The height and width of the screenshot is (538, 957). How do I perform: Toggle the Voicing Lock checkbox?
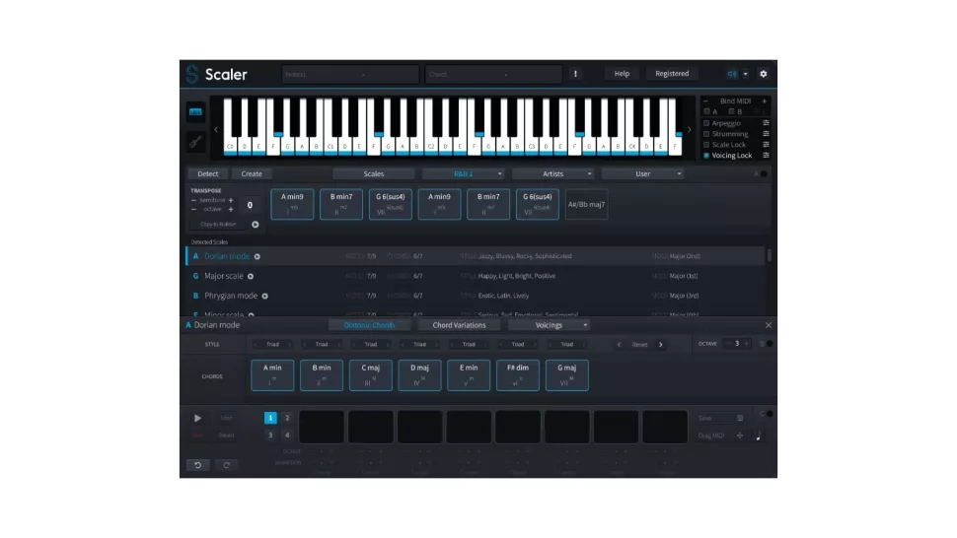tap(706, 156)
